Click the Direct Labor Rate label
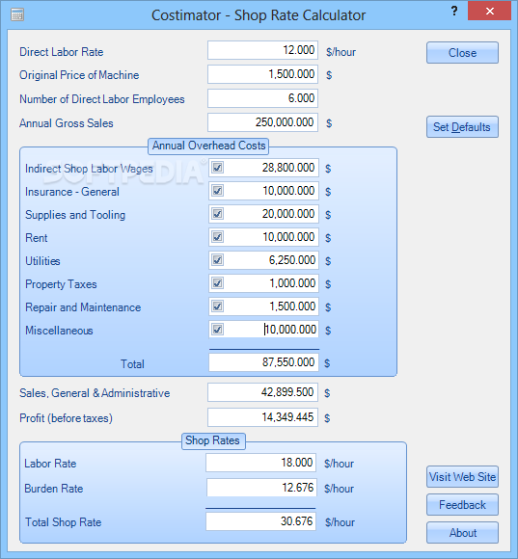Viewport: 518px width, 559px height. coord(62,52)
